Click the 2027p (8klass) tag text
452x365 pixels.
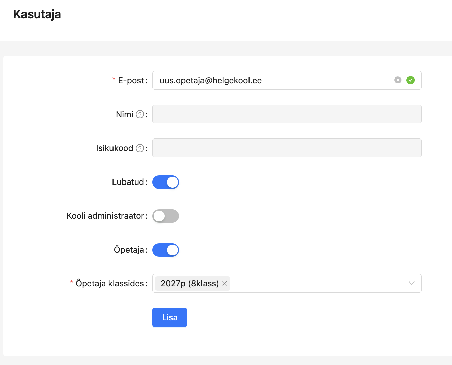coord(189,283)
